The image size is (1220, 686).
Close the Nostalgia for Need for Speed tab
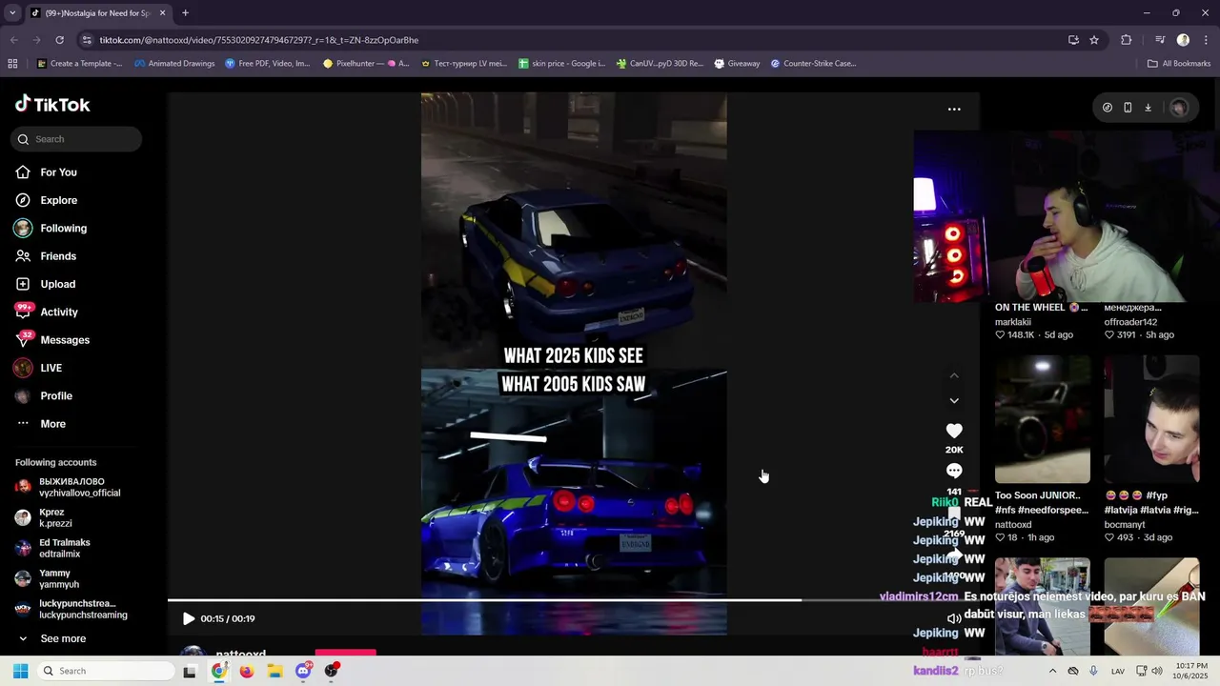162,13
